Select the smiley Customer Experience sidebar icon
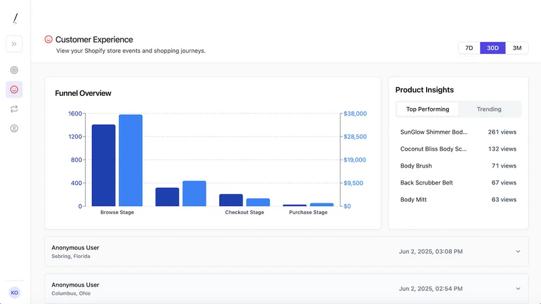This screenshot has width=541, height=304. coord(14,90)
